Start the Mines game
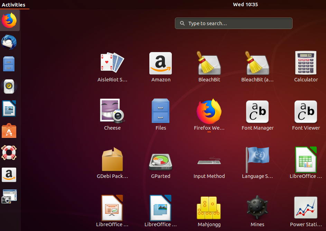 point(258,211)
